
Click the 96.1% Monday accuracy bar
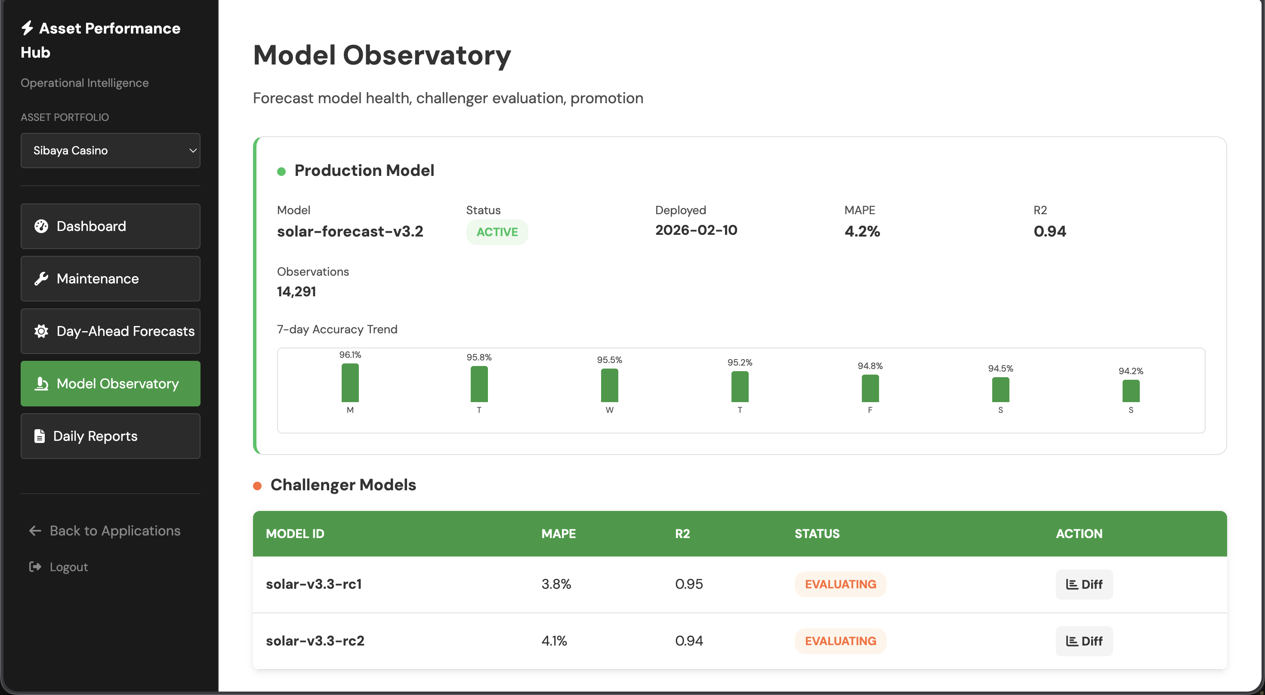point(350,385)
